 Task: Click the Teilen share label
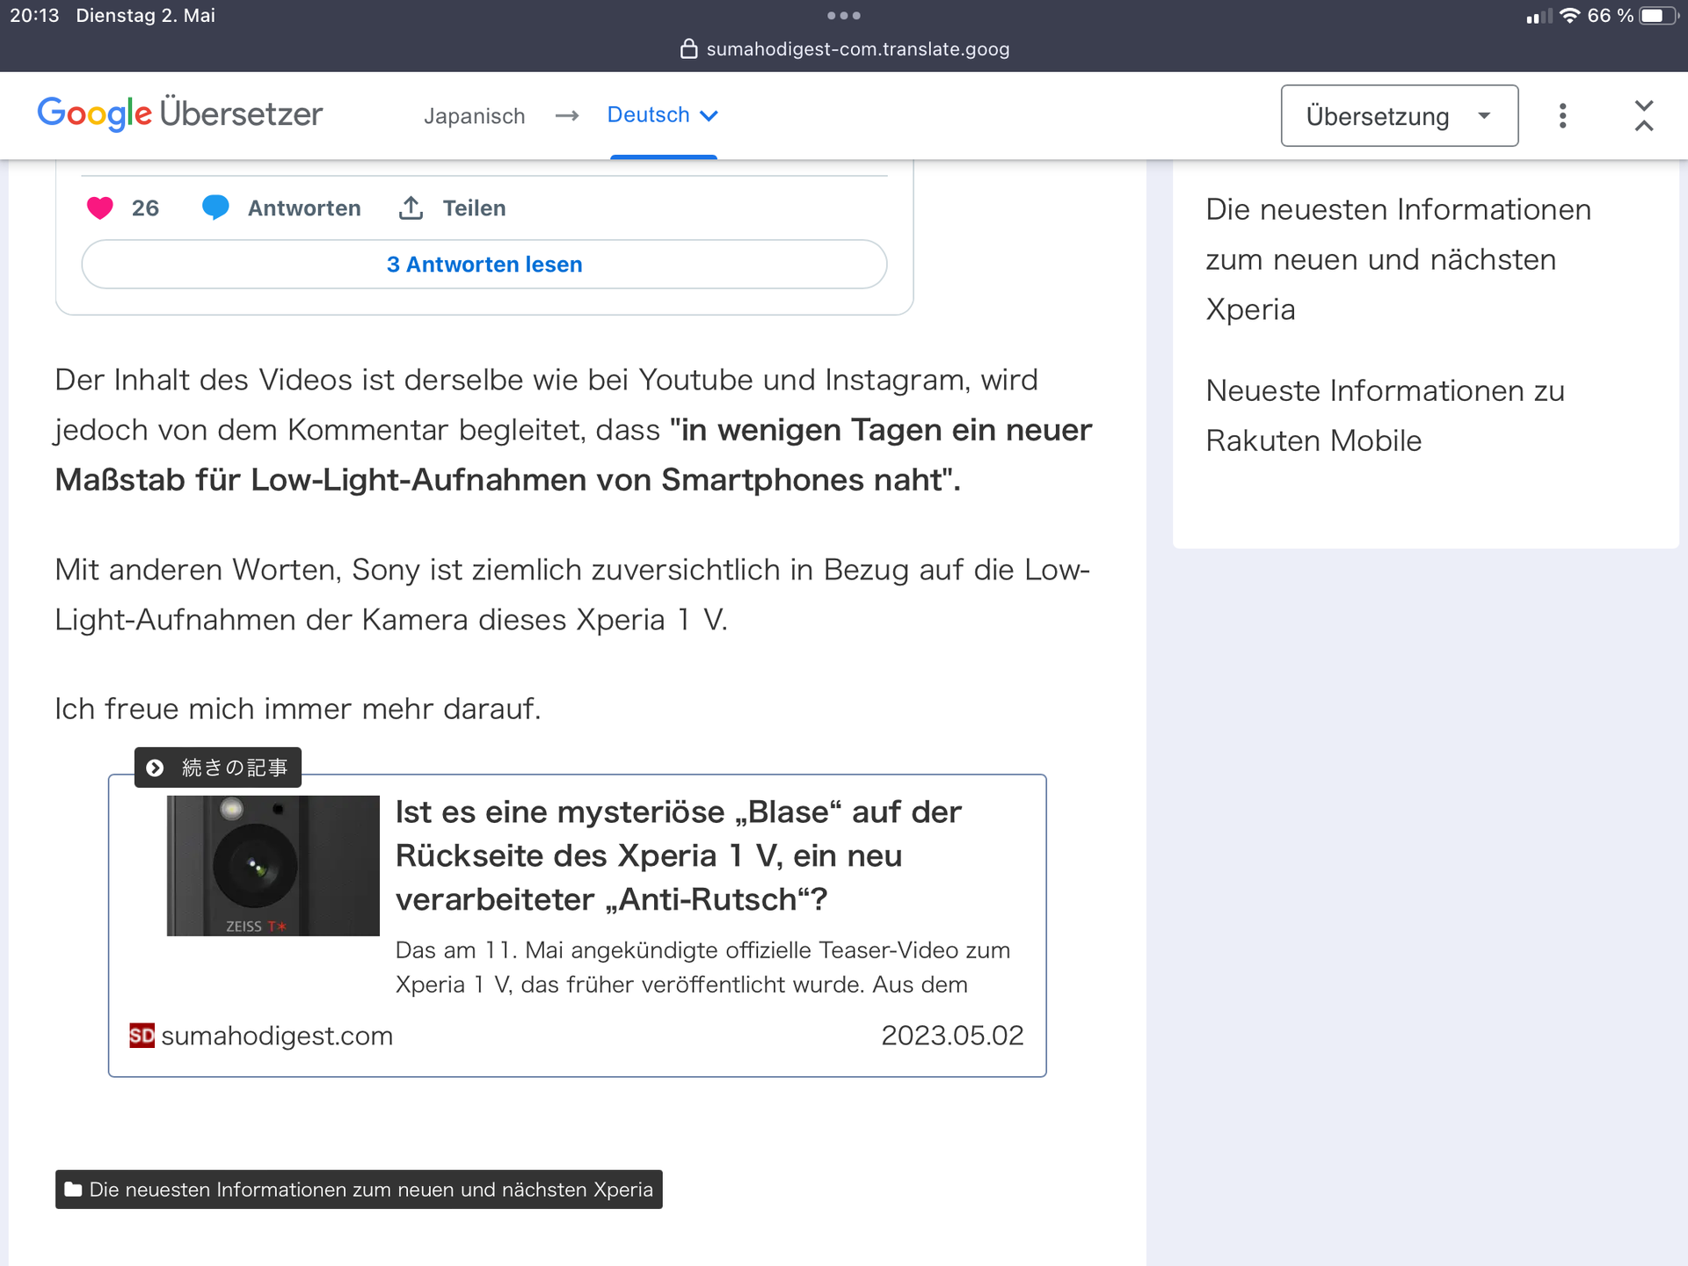click(x=474, y=208)
